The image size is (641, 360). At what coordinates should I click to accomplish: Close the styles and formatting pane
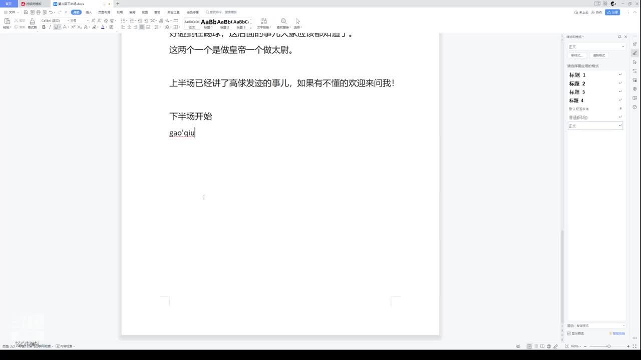pos(625,36)
